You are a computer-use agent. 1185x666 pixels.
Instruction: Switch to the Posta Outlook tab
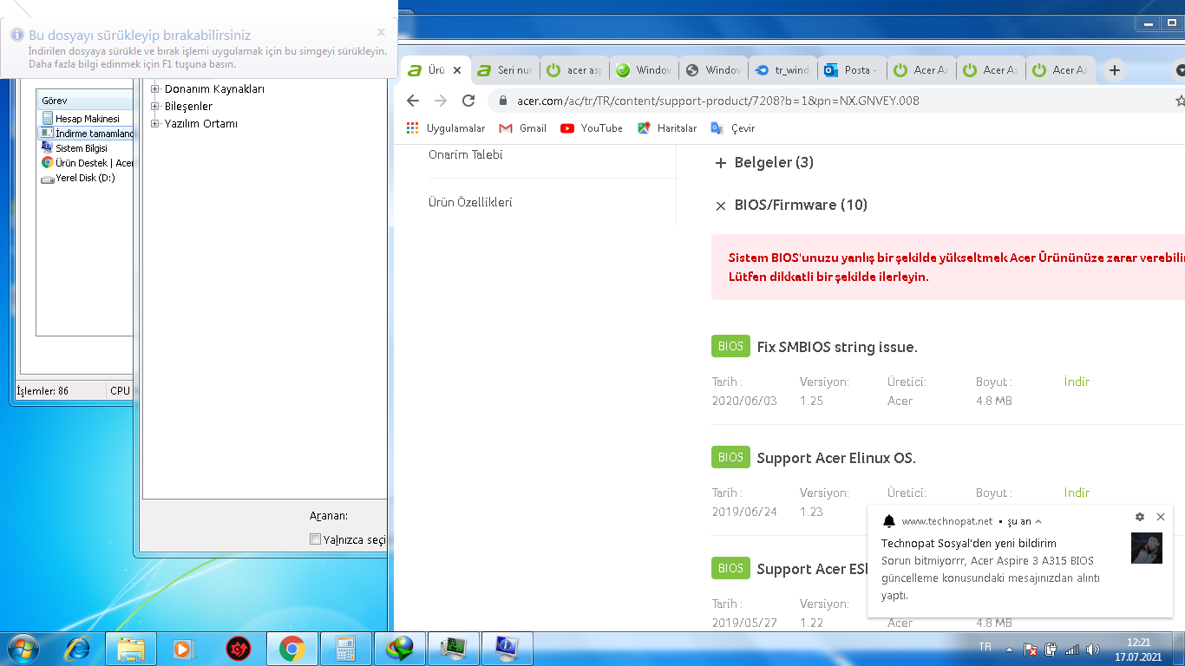[x=852, y=70]
